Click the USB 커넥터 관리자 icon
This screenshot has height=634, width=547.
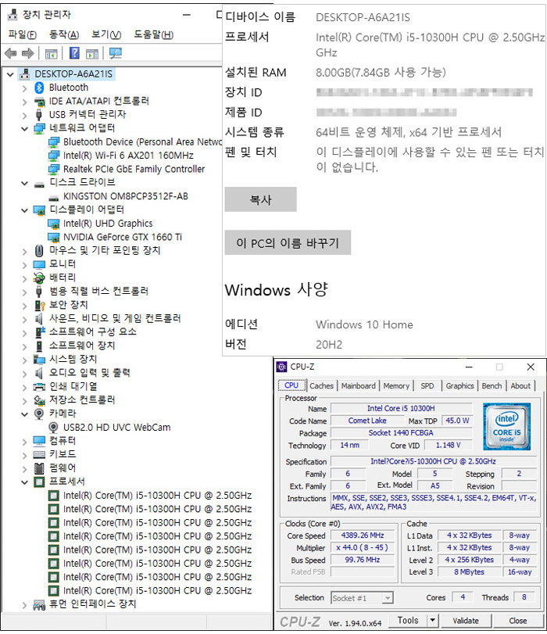point(39,115)
